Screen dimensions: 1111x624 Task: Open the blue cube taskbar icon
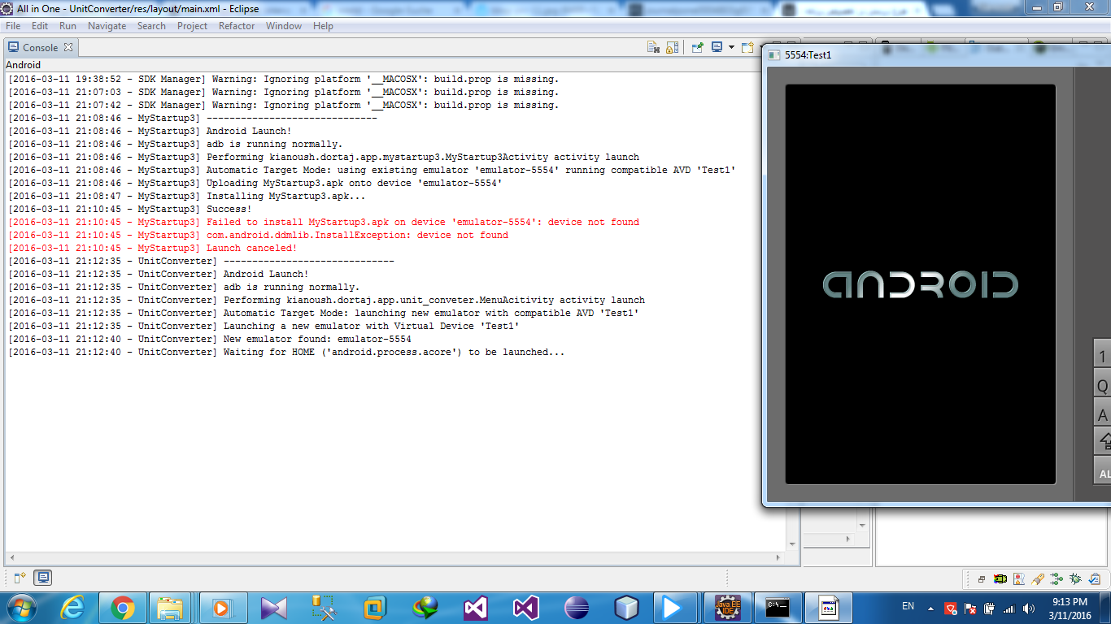coord(627,608)
